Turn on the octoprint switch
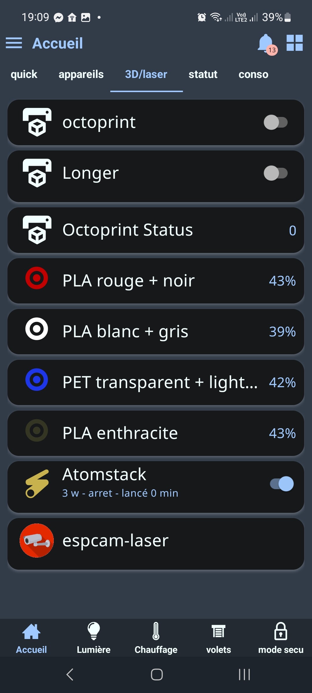 click(x=276, y=122)
